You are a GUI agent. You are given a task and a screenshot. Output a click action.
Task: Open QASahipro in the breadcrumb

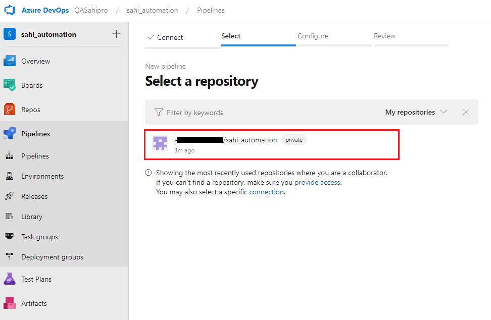point(91,10)
